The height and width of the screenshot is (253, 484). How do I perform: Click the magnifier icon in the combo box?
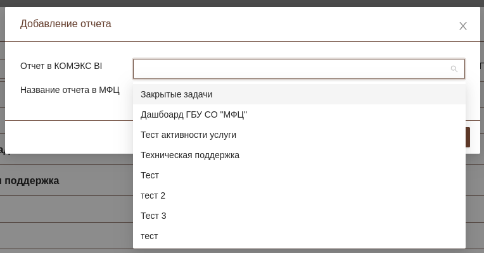(x=454, y=69)
